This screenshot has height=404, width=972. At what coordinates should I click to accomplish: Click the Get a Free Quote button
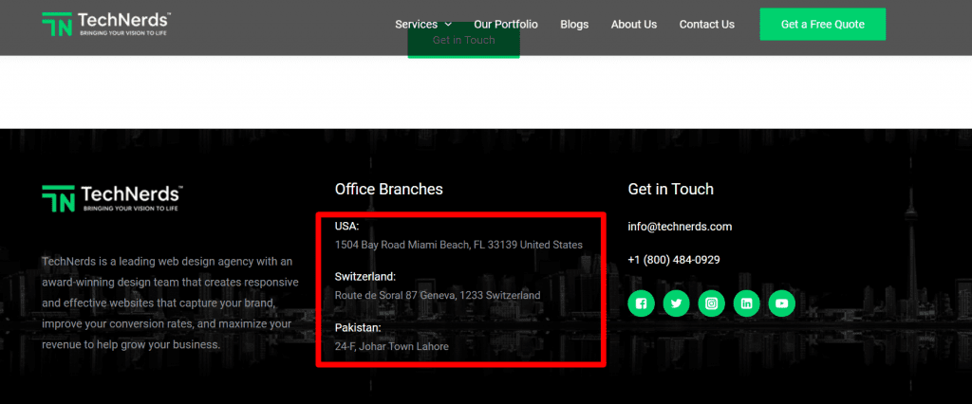[823, 24]
